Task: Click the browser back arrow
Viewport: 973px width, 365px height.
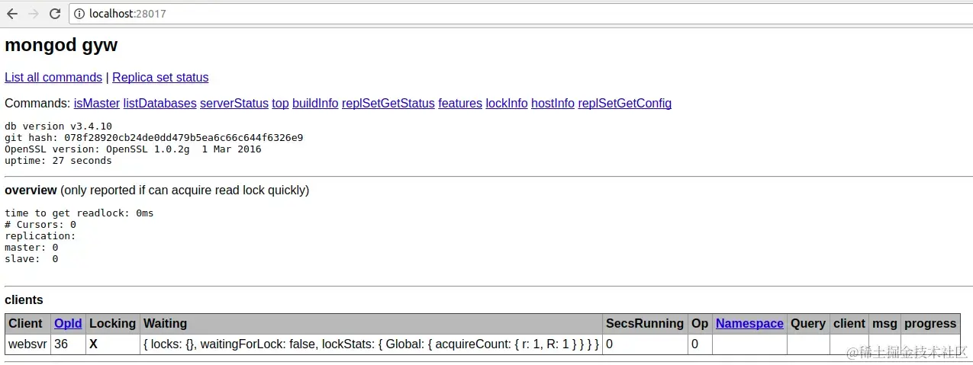Action: tap(12, 14)
